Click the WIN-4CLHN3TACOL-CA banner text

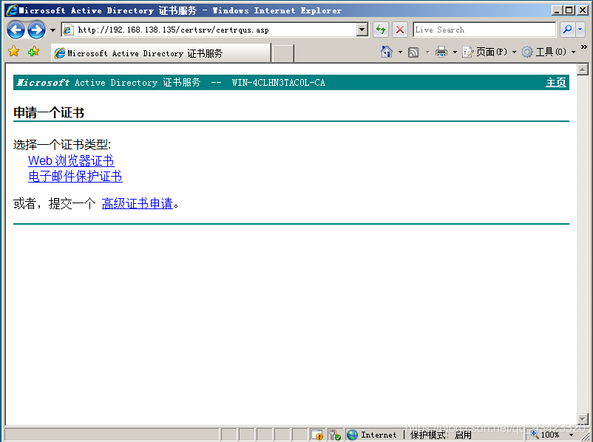point(278,83)
